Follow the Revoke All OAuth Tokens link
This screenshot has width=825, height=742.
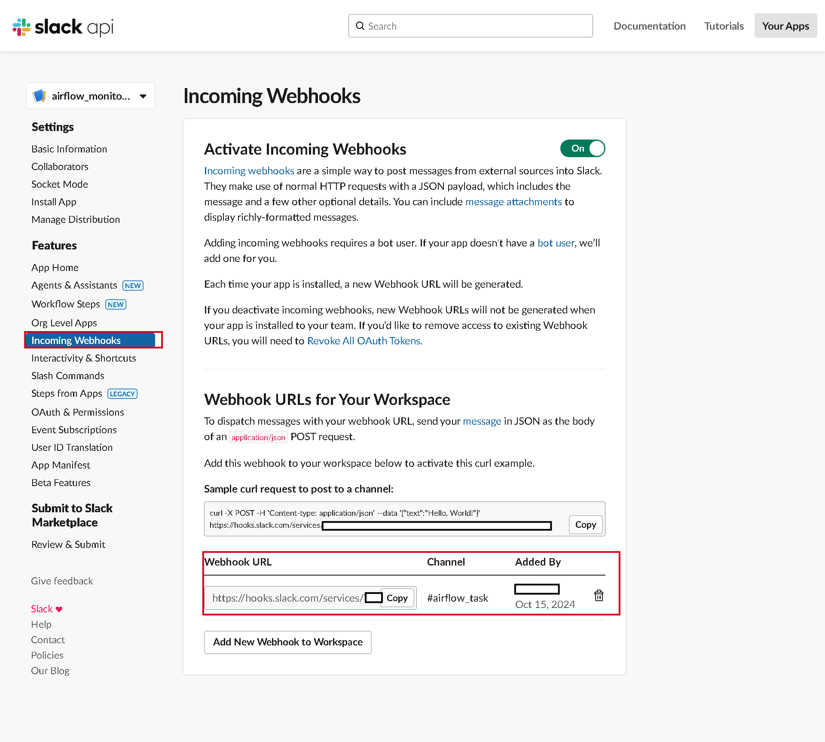tap(364, 341)
